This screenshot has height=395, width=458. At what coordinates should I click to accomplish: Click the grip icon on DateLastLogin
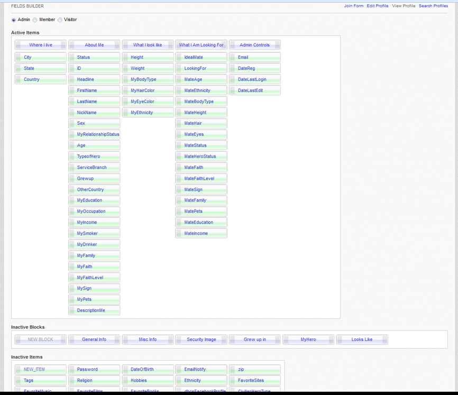233,79
